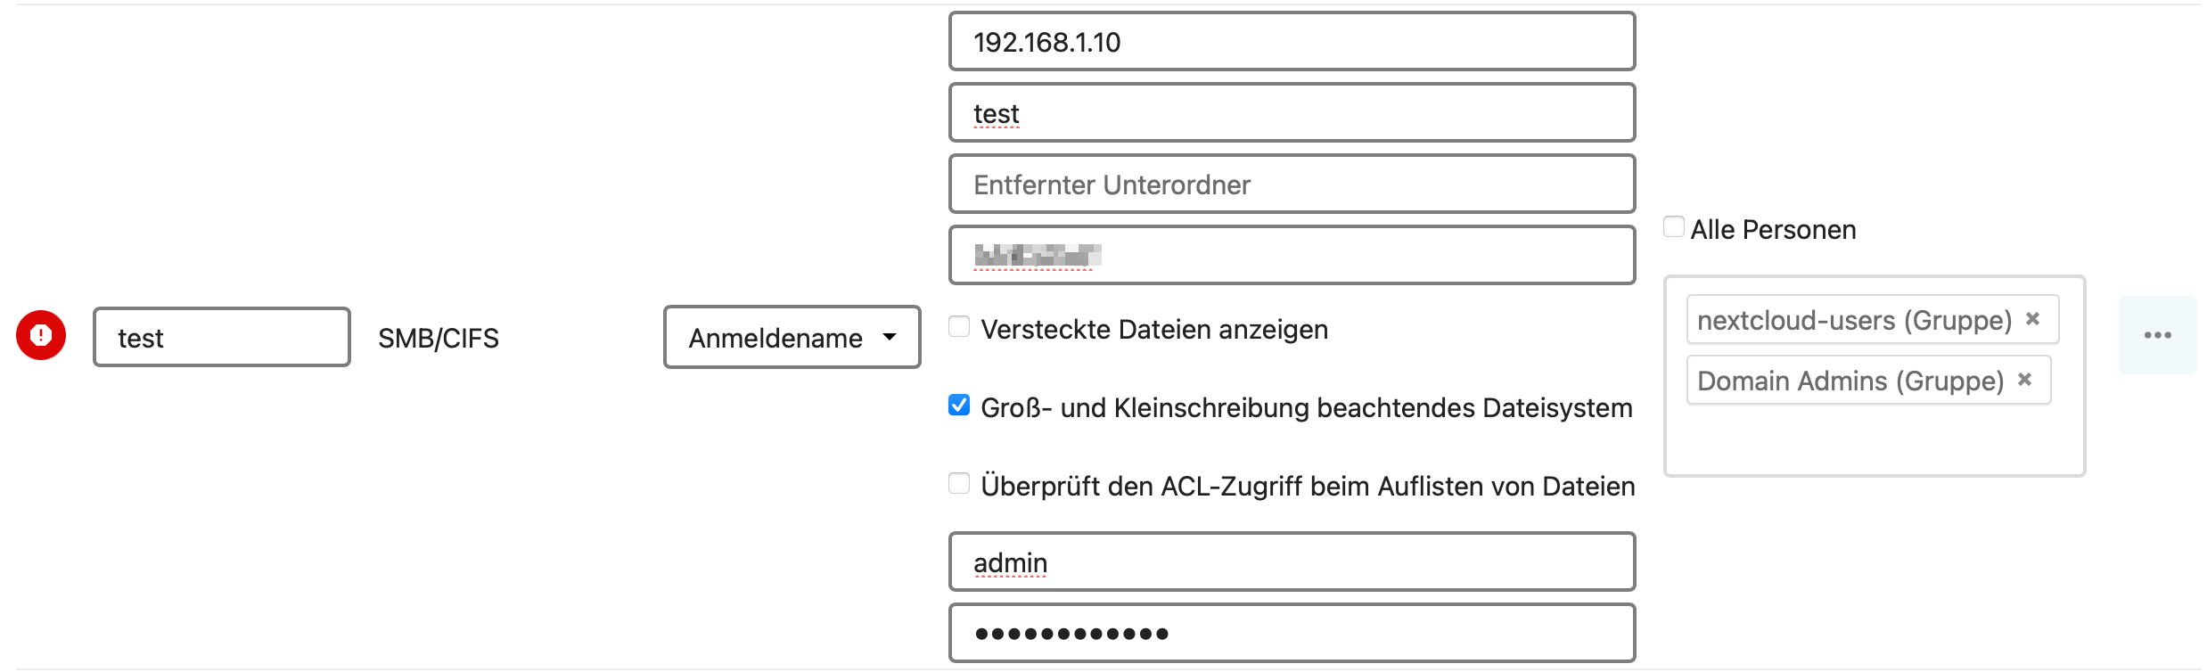Image resolution: width=2207 pixels, height=672 pixels.
Task: Click the blurred domain input field
Action: pos(1292,255)
